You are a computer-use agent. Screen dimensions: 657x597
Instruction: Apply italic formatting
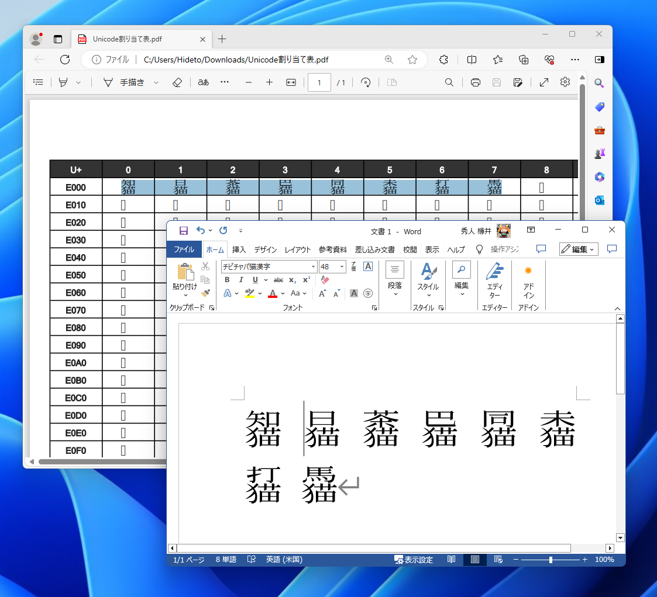241,280
